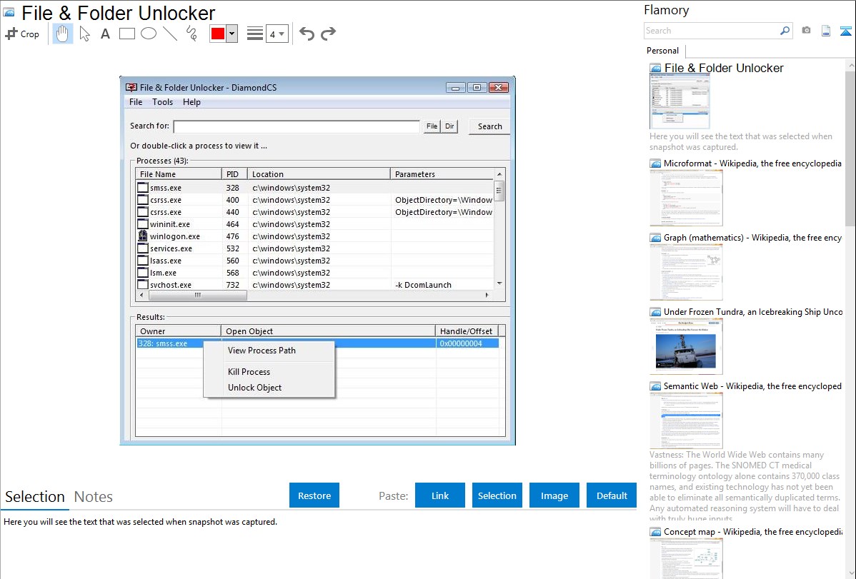Click the line thickness icon
This screenshot has width=856, height=579.
(254, 34)
